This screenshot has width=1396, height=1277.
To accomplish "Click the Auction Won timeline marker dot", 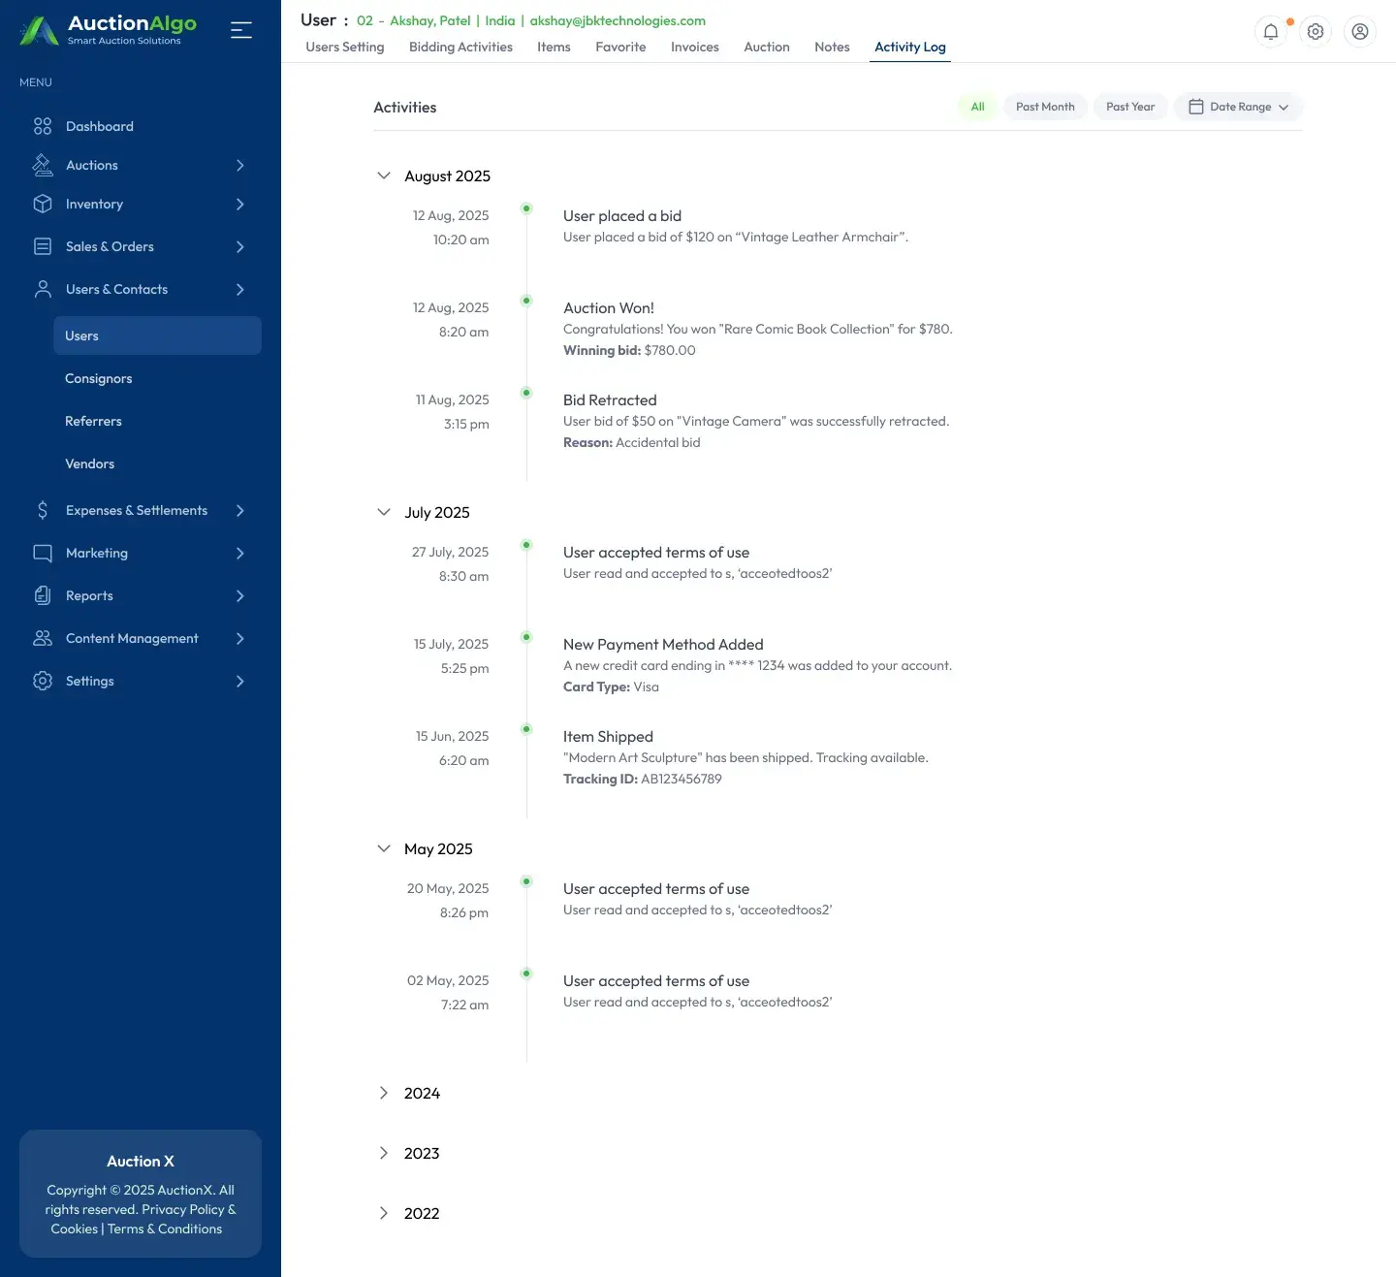I will pos(526,301).
